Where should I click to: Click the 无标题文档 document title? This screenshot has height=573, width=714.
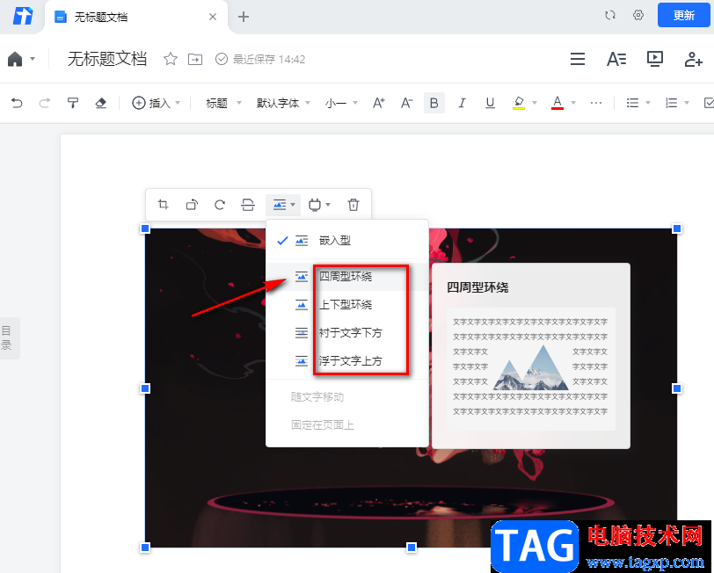pyautogui.click(x=107, y=59)
